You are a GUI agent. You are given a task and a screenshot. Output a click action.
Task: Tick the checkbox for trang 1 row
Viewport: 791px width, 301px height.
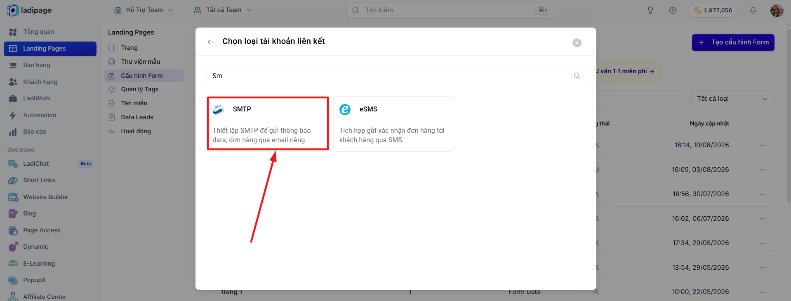tap(207, 292)
